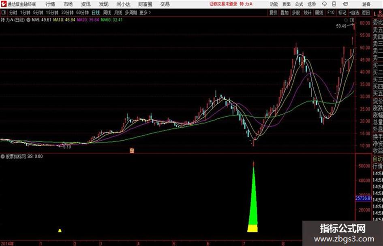Open the mail envelope icon
The image size is (383, 246).
click(345, 4)
